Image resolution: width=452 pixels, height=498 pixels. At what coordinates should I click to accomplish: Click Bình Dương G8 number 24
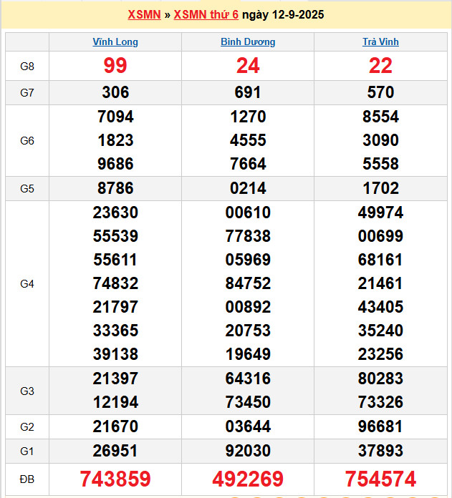(248, 66)
